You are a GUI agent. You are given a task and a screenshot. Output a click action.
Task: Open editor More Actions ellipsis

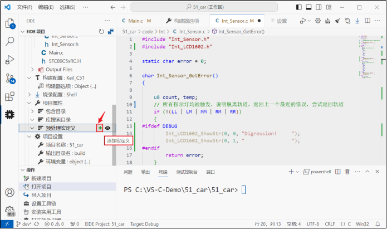coord(378,21)
